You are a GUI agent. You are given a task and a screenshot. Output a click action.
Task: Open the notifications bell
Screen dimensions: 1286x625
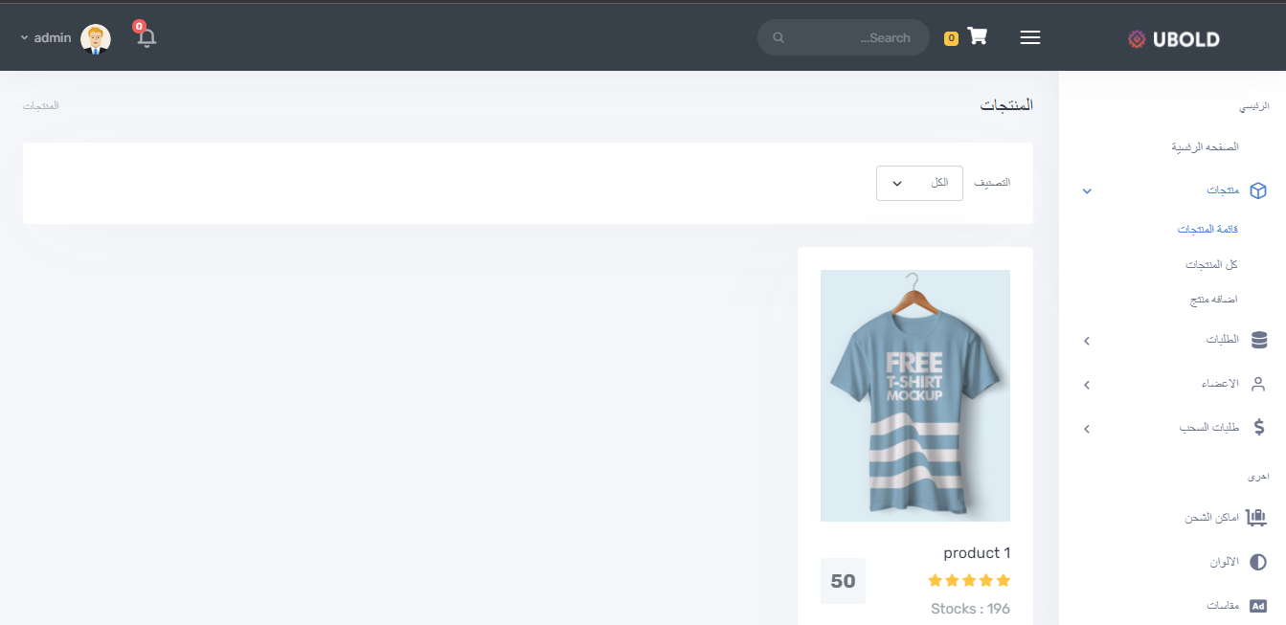(147, 38)
